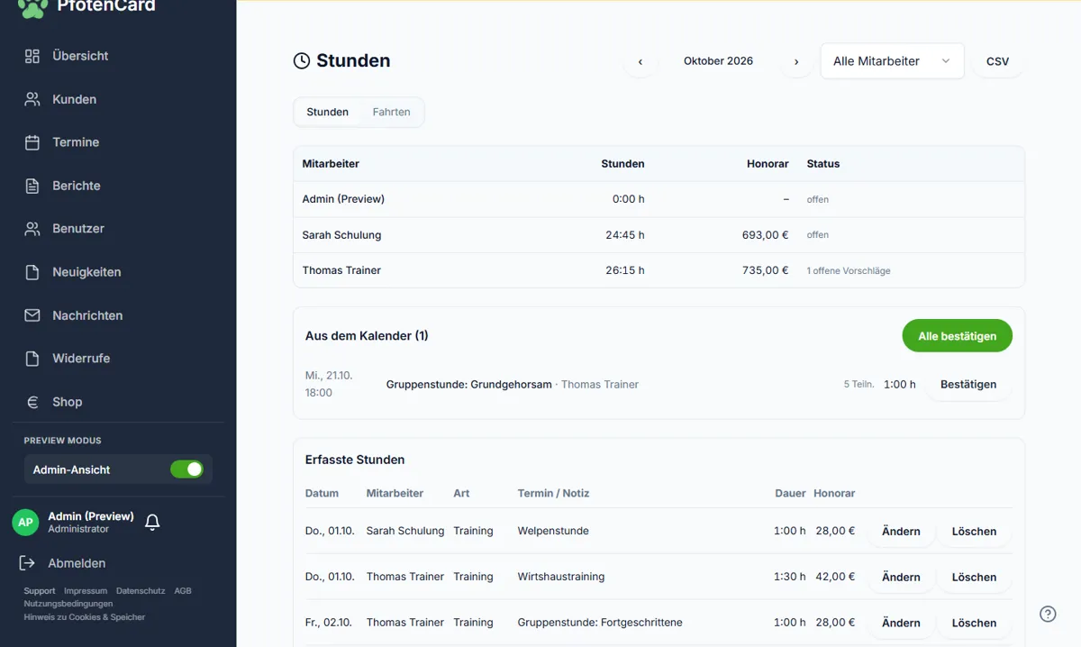Click the 42,00 € Wirtshaustraining fee
The width and height of the screenshot is (1081, 647).
[835, 577]
